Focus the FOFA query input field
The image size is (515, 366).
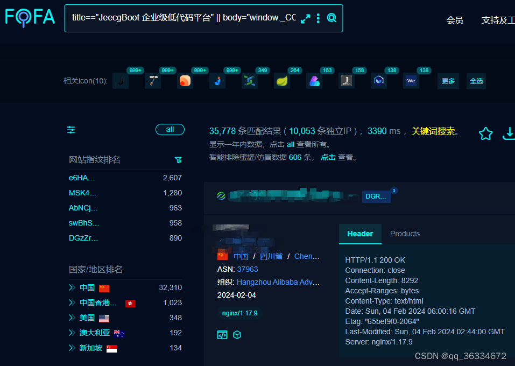[184, 18]
